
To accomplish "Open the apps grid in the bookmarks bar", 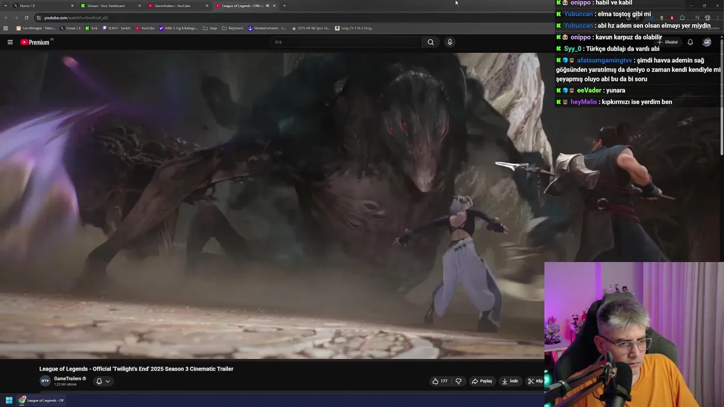I will [x=6, y=28].
